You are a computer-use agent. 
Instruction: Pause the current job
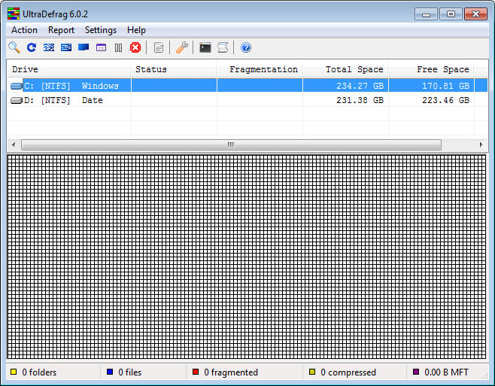118,47
